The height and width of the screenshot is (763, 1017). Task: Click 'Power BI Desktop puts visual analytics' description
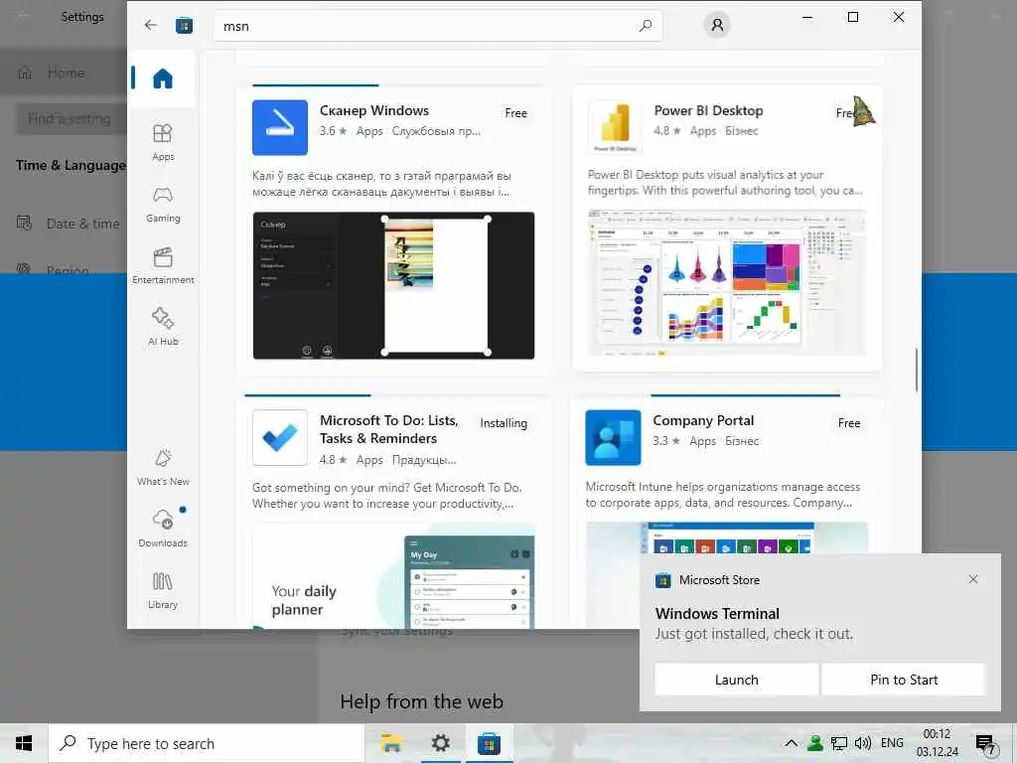tap(725, 183)
